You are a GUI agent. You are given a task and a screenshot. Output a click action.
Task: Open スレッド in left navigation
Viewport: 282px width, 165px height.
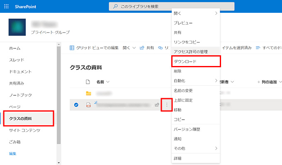pyautogui.click(x=17, y=60)
